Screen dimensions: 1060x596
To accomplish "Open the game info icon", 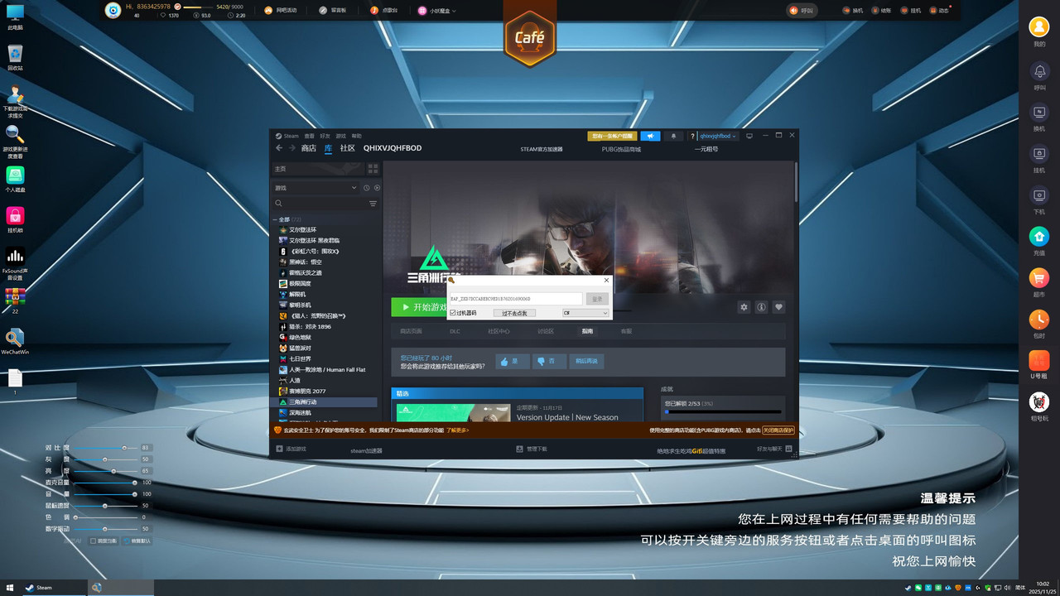I will (x=761, y=307).
